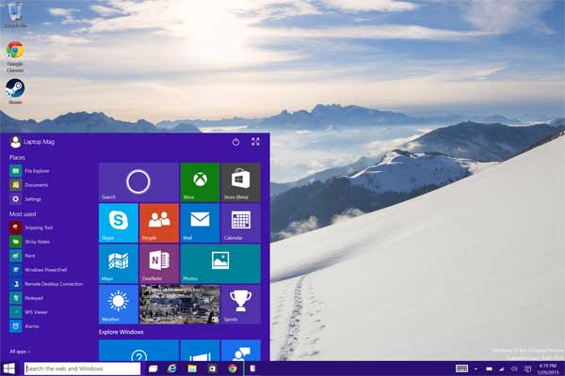Click the Windows Start button

pos(9,368)
